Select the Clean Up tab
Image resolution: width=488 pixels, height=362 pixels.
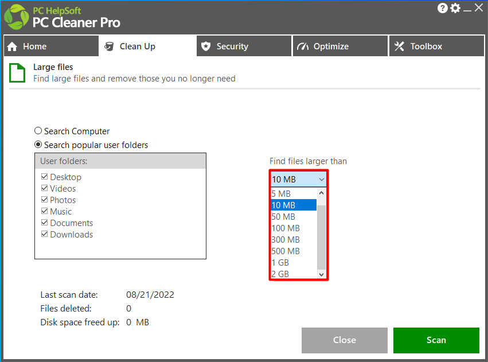click(147, 46)
